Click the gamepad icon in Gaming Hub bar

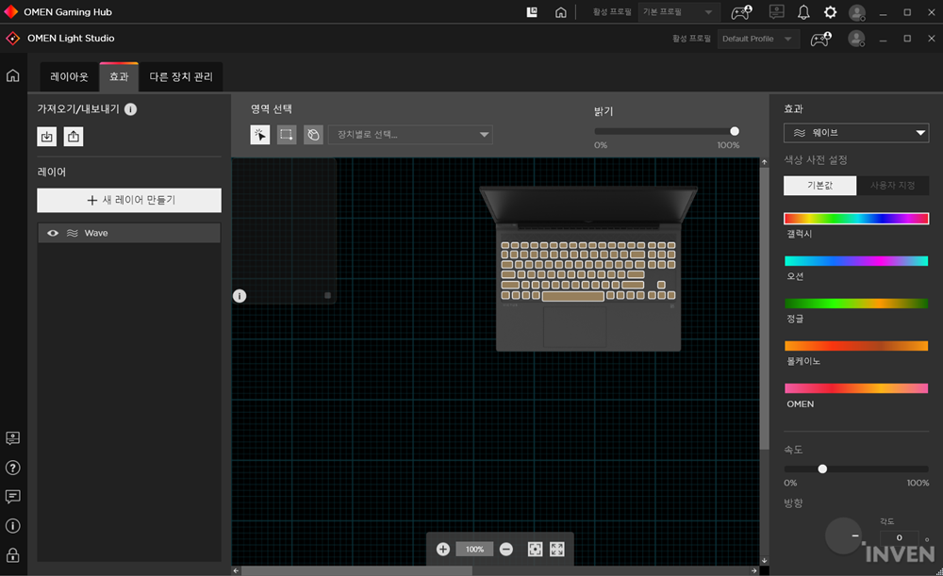[741, 12]
